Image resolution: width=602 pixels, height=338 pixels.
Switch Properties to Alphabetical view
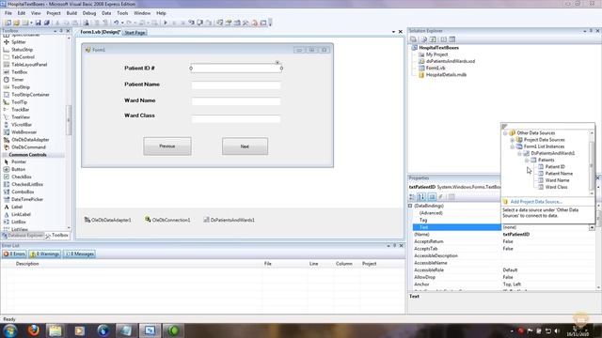tap(421, 197)
